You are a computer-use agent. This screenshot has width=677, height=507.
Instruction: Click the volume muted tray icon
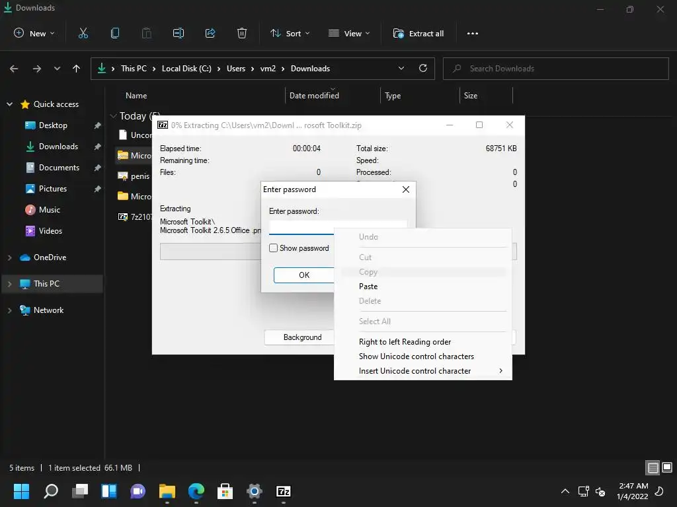pos(600,491)
